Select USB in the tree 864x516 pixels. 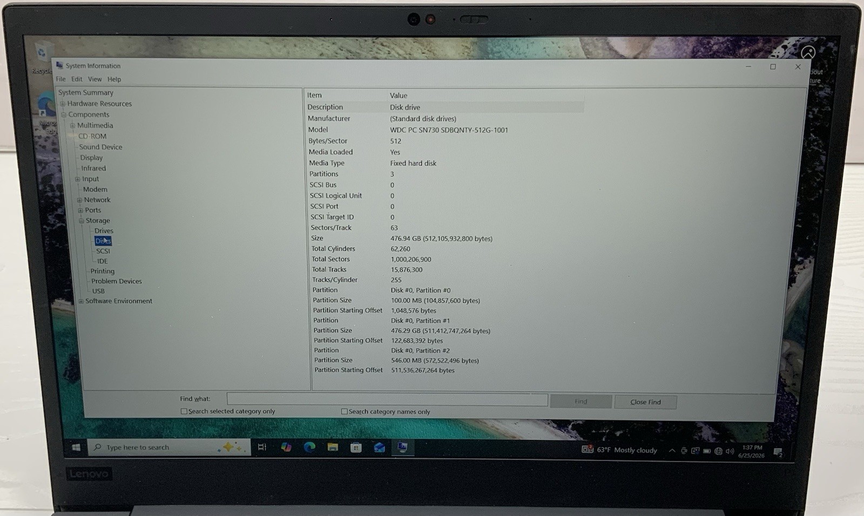coord(98,291)
